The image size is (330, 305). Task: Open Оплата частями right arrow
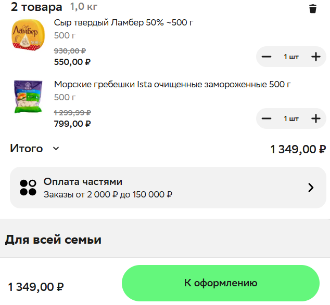click(x=311, y=188)
